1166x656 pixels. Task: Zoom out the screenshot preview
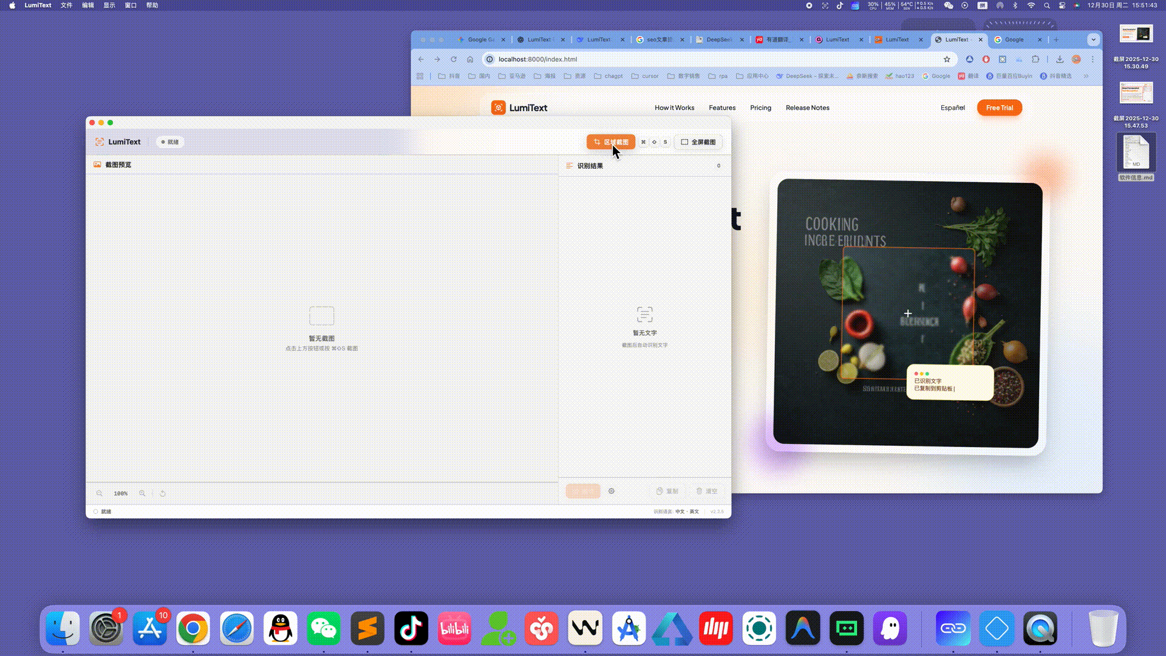[x=100, y=493]
